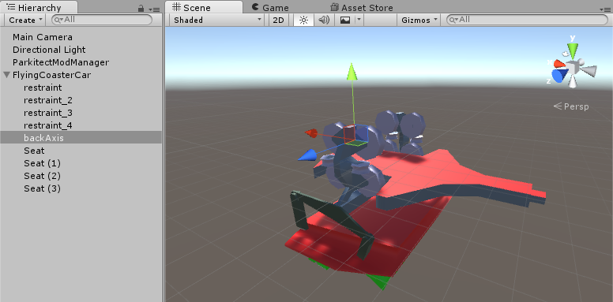Image resolution: width=613 pixels, height=302 pixels.
Task: Select FlyingCoasterCar object
Action: click(x=51, y=75)
